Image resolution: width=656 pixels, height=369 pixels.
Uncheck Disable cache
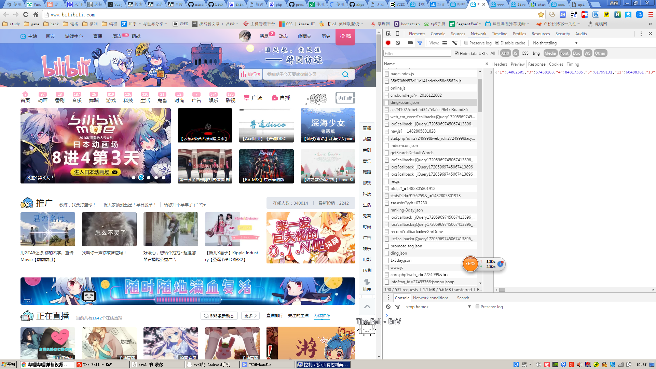click(x=497, y=43)
